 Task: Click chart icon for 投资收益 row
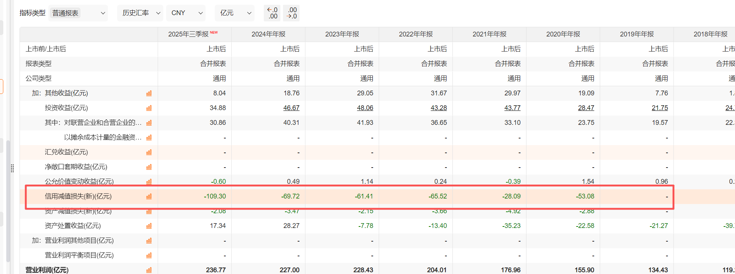(x=149, y=108)
